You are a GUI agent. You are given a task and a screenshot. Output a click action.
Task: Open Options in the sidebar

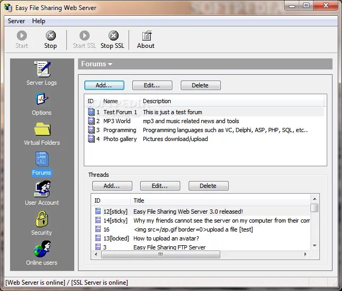point(42,99)
